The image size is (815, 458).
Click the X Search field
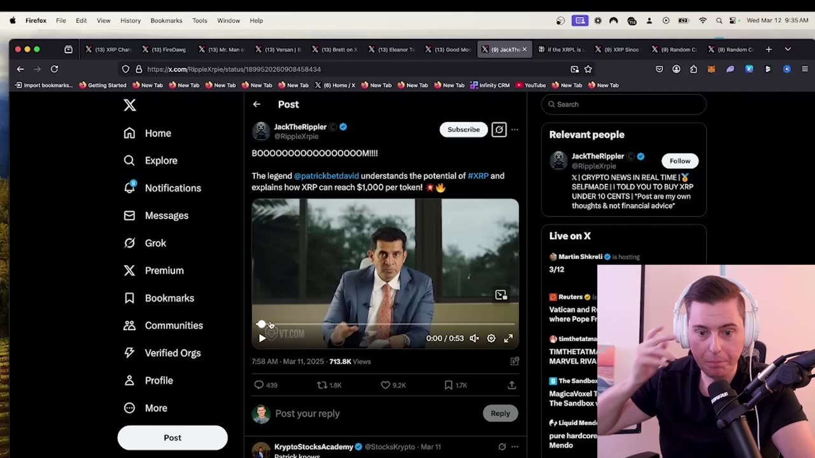(624, 104)
